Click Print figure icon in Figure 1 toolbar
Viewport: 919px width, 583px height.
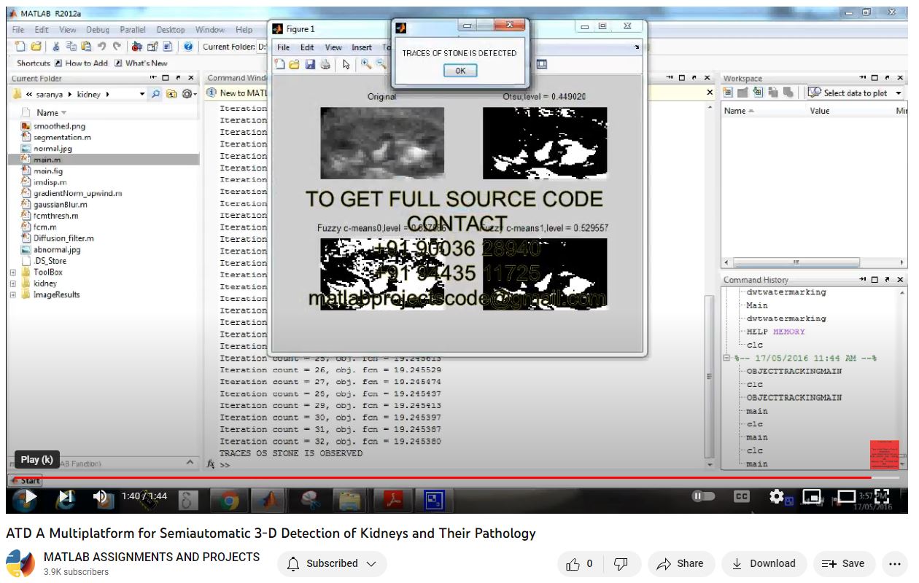325,64
